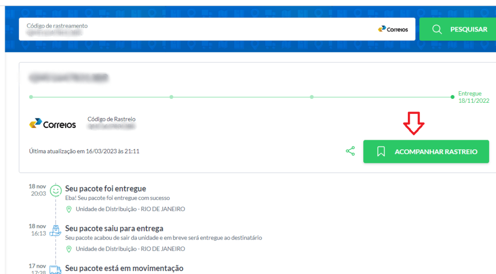Click the smiley delivered status icon
The image size is (496, 274).
pos(56,191)
